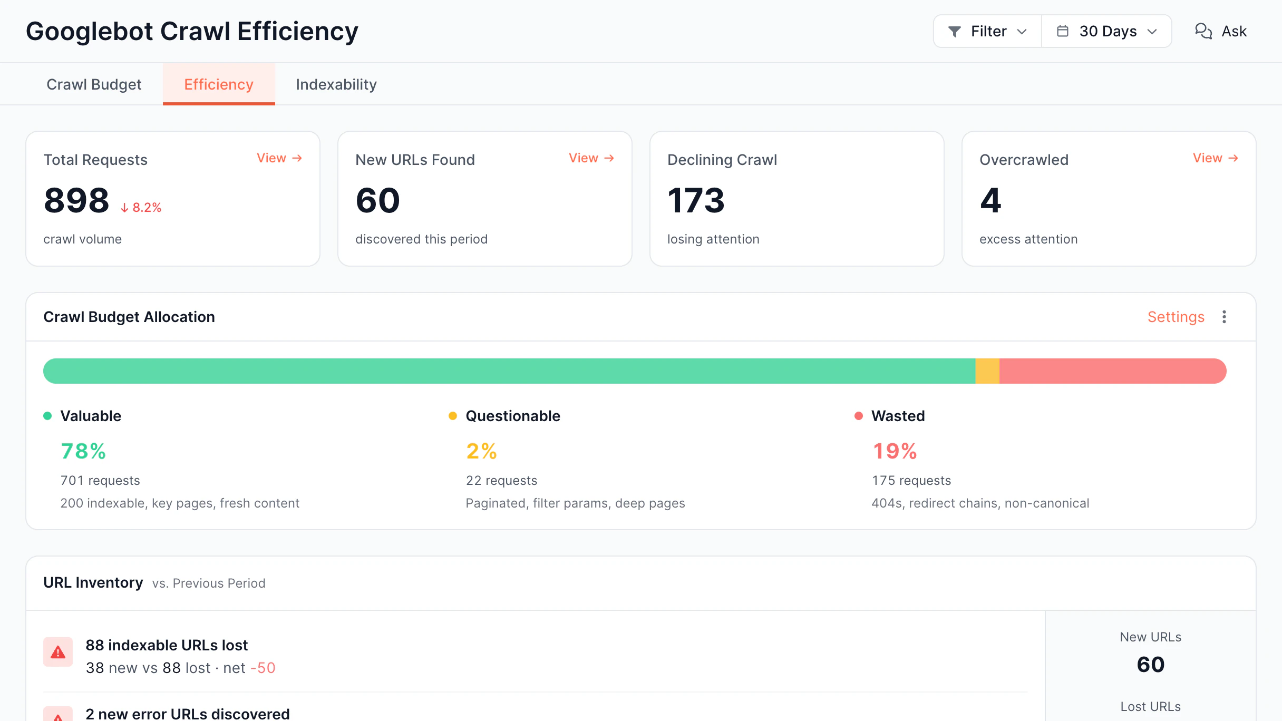Screen dimensions: 1282x721
Task: Click the arrow next to View in Total Requests
Action: [297, 158]
